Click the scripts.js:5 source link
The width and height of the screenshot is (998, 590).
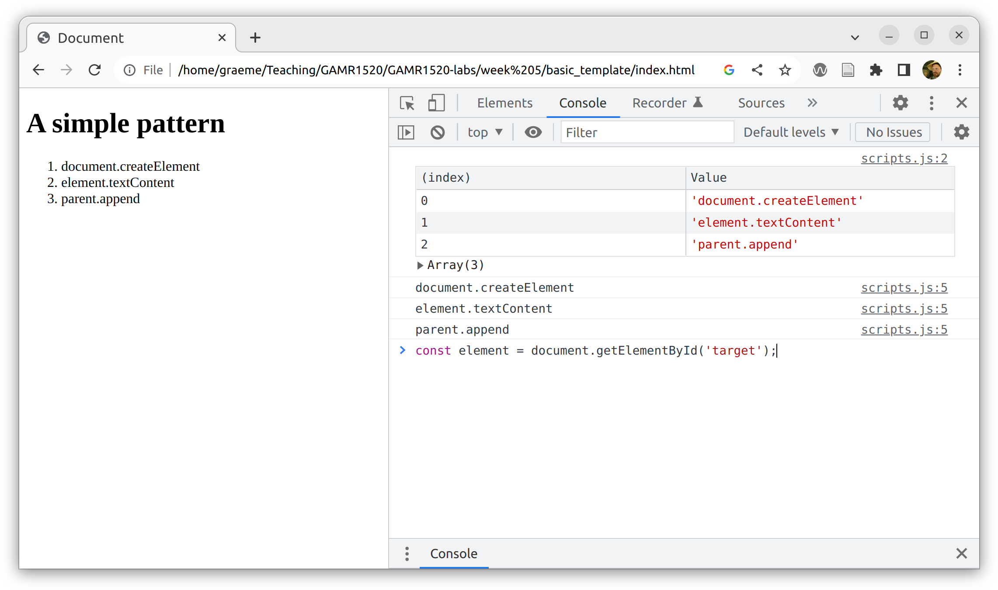[904, 287]
